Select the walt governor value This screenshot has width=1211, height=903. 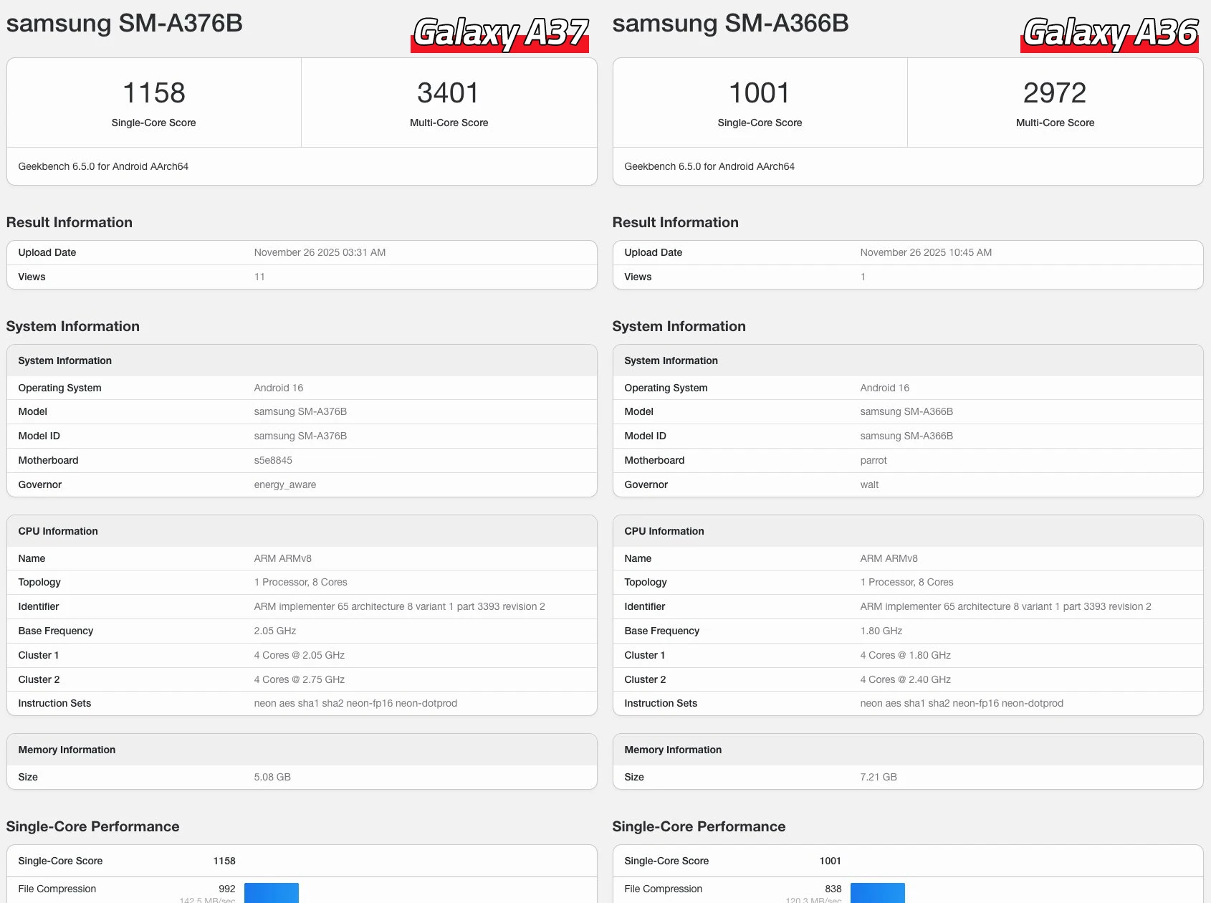pos(869,484)
